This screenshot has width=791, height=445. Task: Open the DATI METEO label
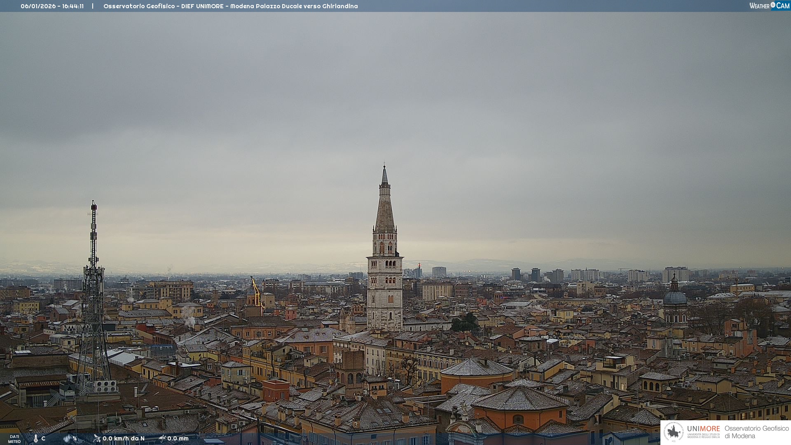14,439
